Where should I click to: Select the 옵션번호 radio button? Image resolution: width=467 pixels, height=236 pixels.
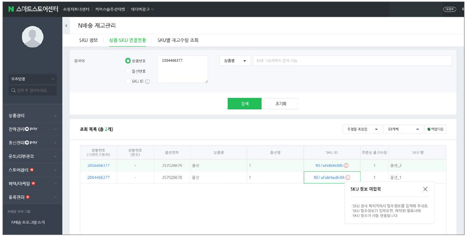(x=128, y=71)
